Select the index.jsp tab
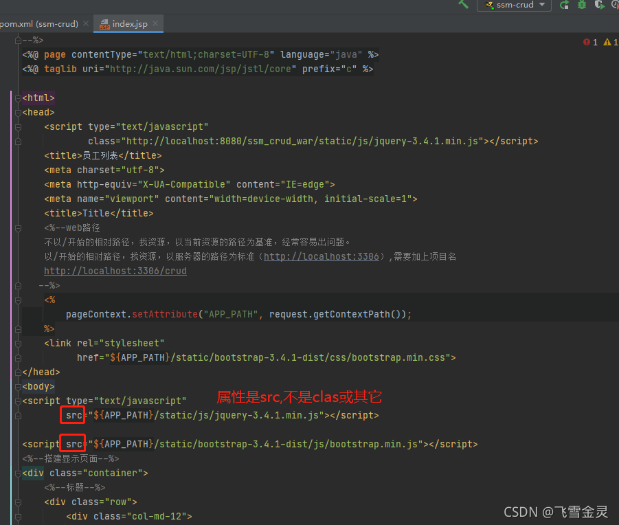This screenshot has height=525, width=619. pos(129,23)
